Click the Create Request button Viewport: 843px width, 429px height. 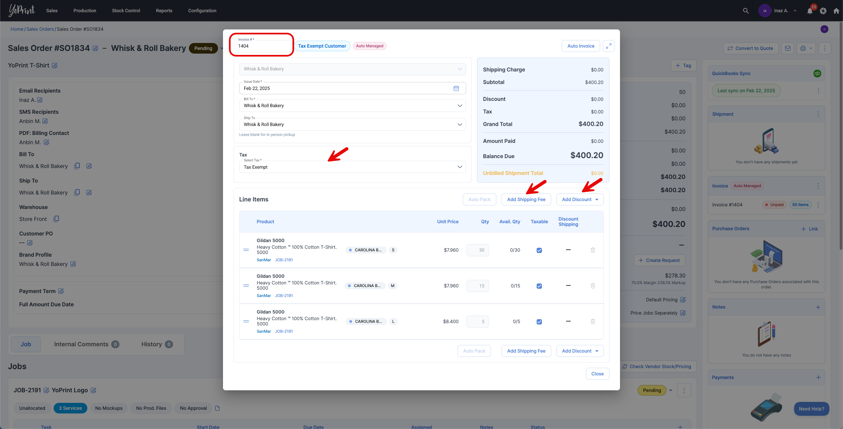click(659, 260)
